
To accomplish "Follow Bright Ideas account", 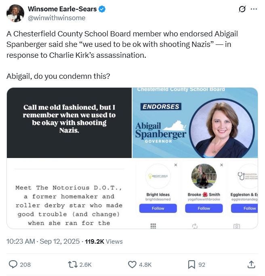I will (x=158, y=208).
